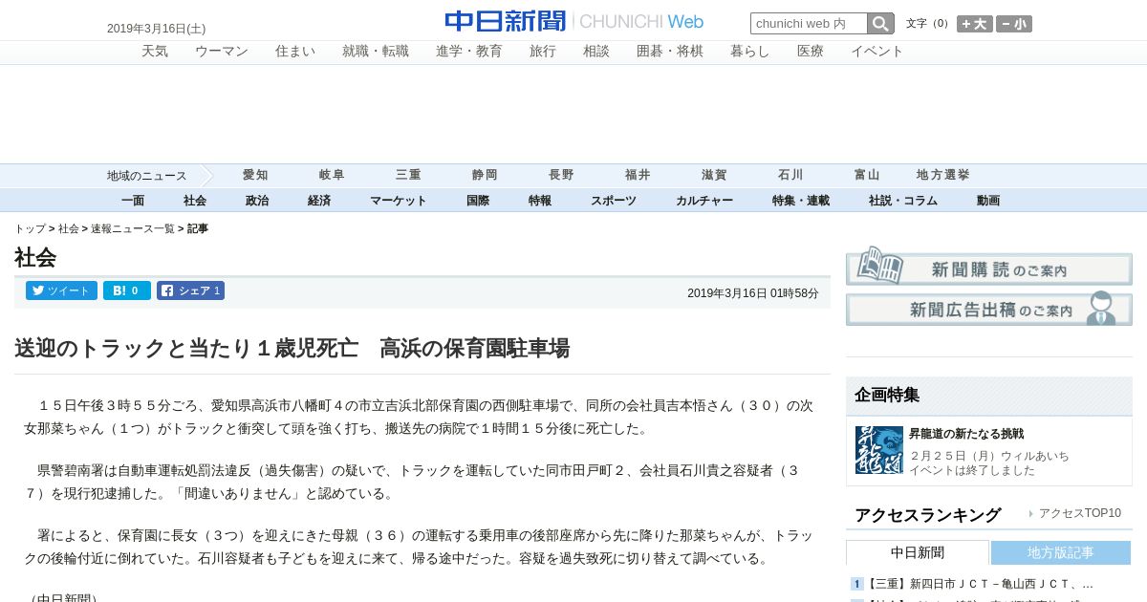Go to 社会 in the blue category bar
The height and width of the screenshot is (602, 1147).
195,201
